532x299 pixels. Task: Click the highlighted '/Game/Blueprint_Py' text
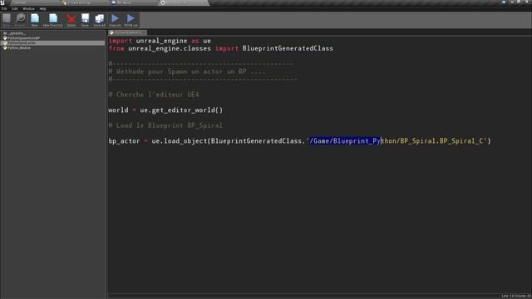[x=345, y=141]
